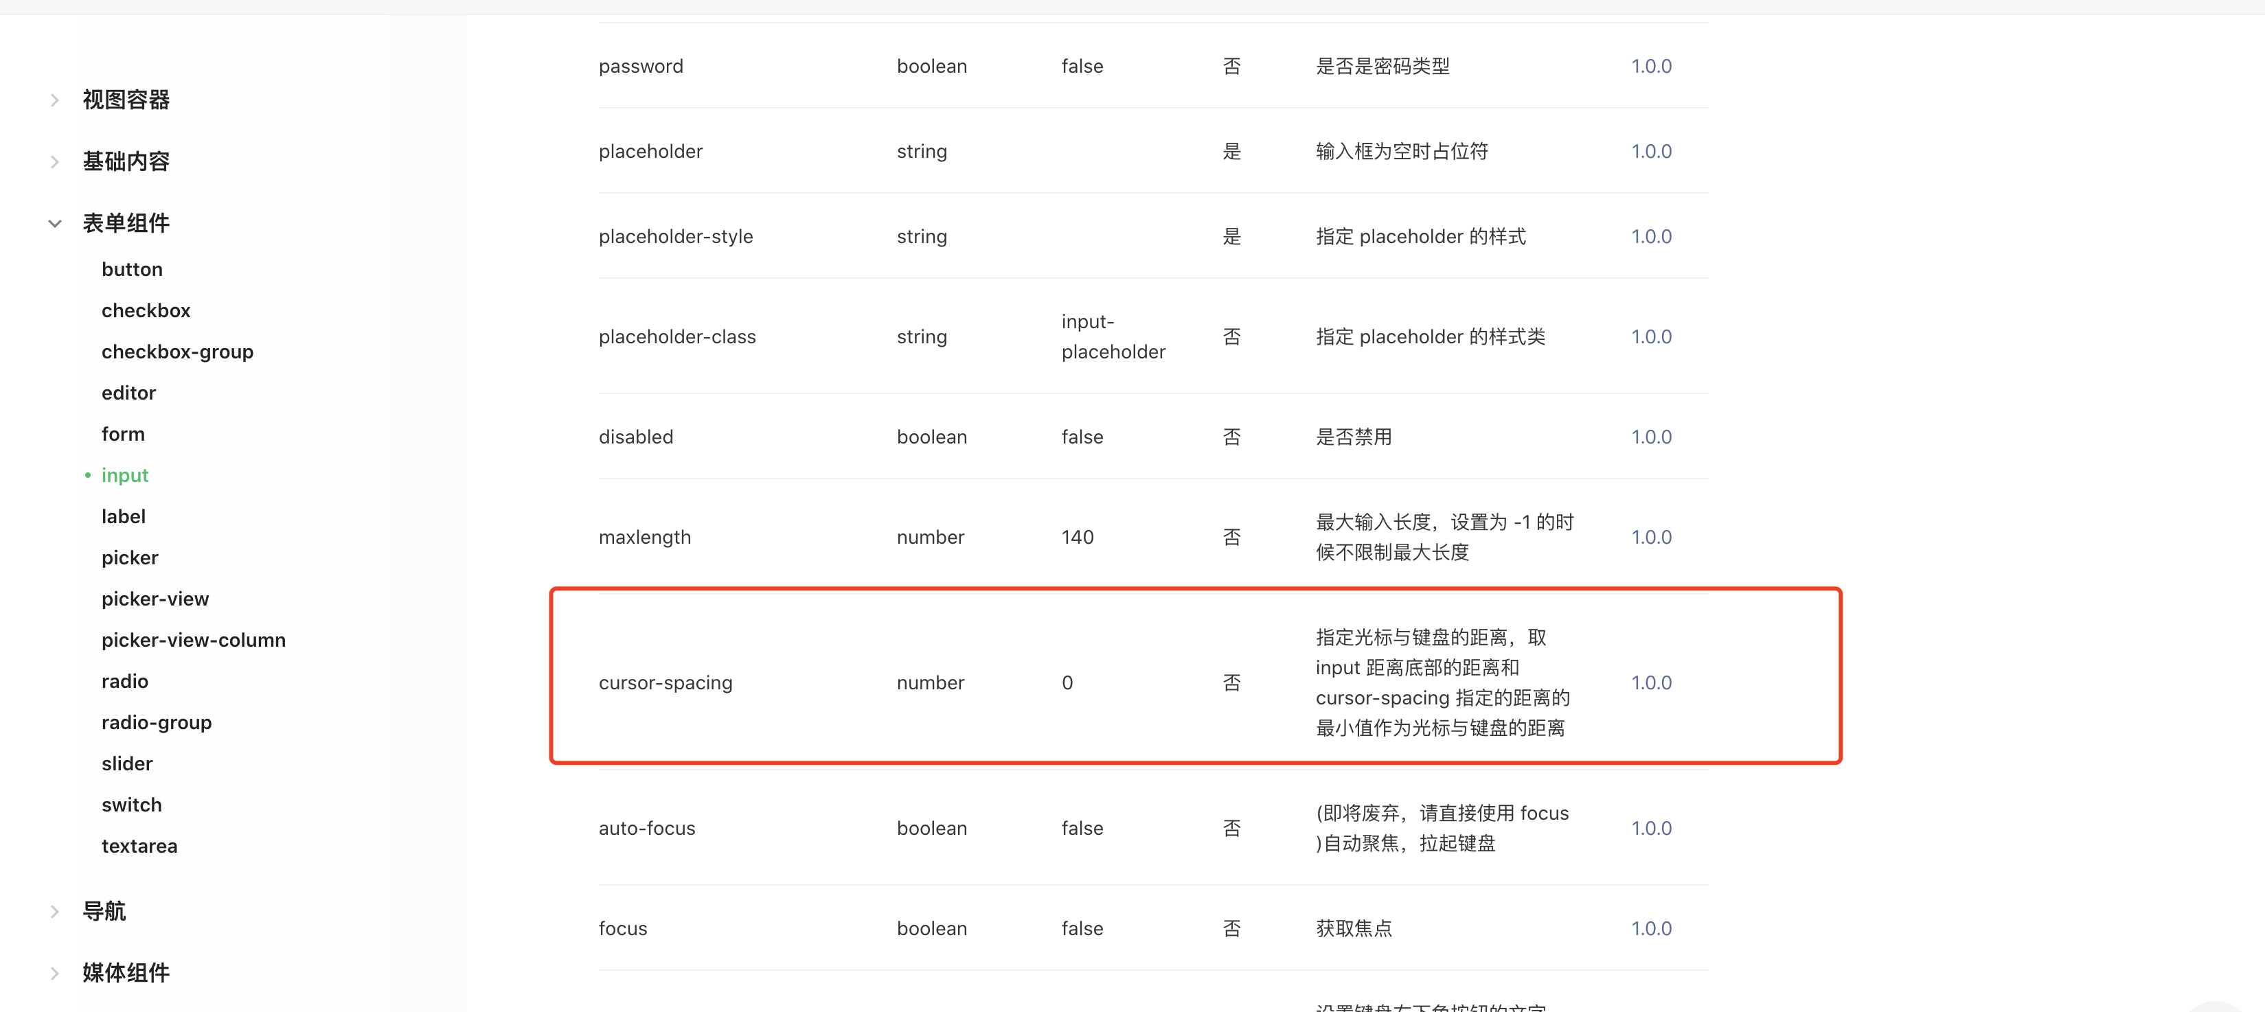2265x1012 pixels.
Task: Navigate to picker-view-column page
Action: 194,640
